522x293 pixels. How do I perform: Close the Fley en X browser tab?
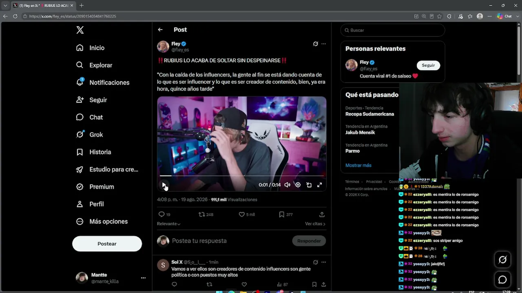point(72,6)
